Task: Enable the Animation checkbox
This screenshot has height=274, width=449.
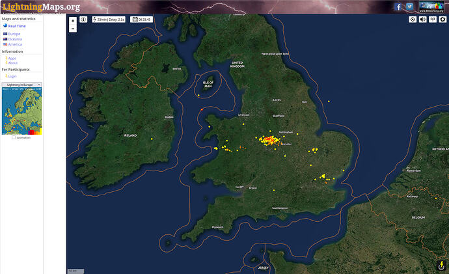Action: [x=14, y=137]
